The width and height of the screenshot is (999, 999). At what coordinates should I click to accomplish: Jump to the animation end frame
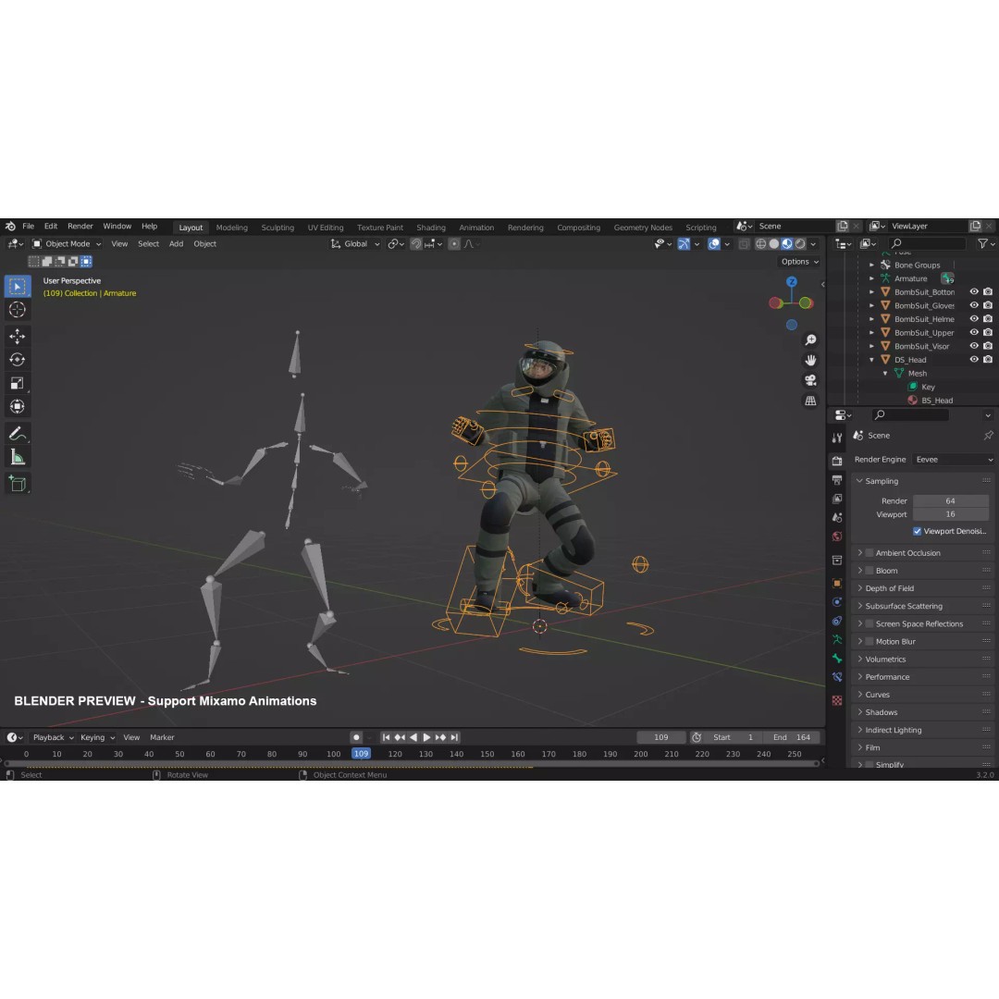454,737
